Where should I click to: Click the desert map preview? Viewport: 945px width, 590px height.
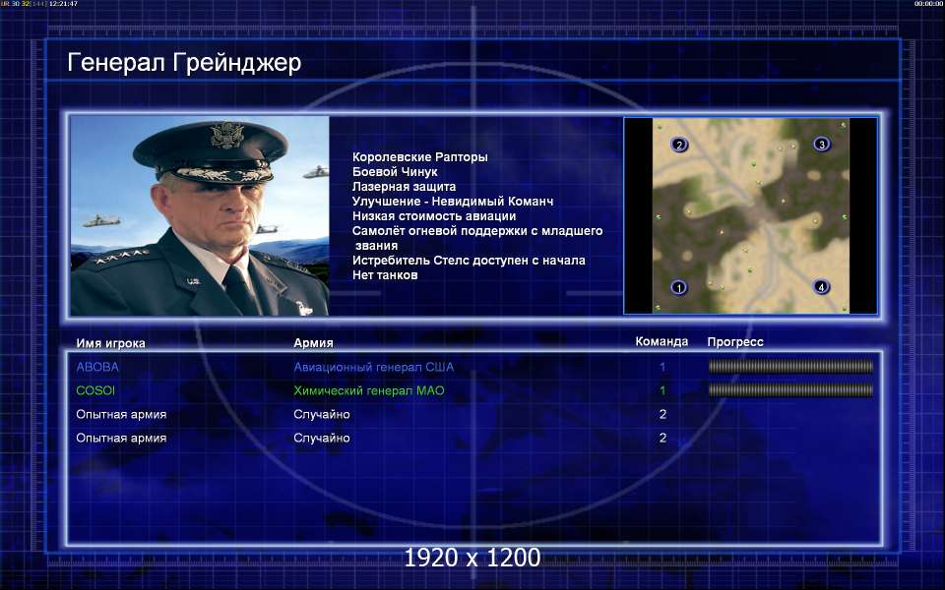(750, 215)
